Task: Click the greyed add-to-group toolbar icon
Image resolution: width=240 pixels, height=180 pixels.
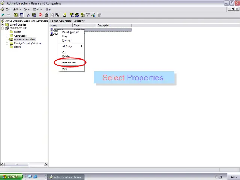Action: (x=99, y=15)
